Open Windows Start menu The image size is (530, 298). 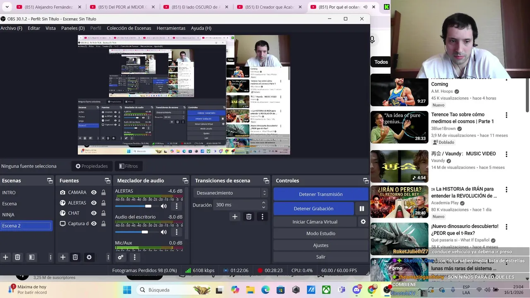[127, 290]
